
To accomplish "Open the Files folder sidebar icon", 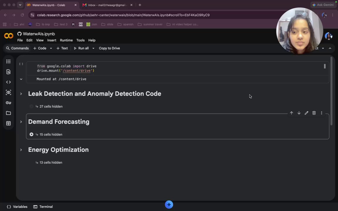I will point(9,113).
